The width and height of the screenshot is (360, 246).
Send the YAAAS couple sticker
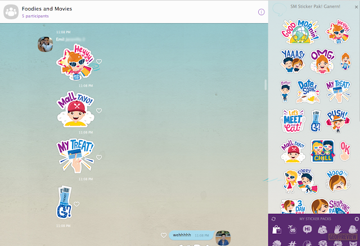[293, 61]
